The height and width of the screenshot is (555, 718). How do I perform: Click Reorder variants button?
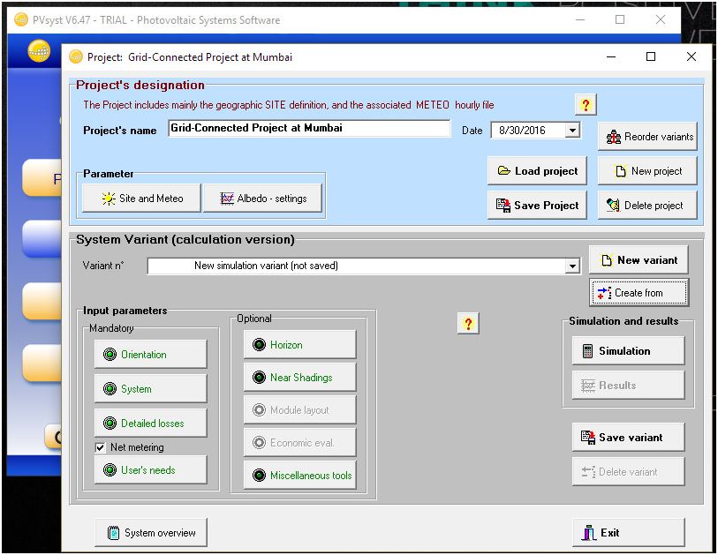[x=647, y=137]
